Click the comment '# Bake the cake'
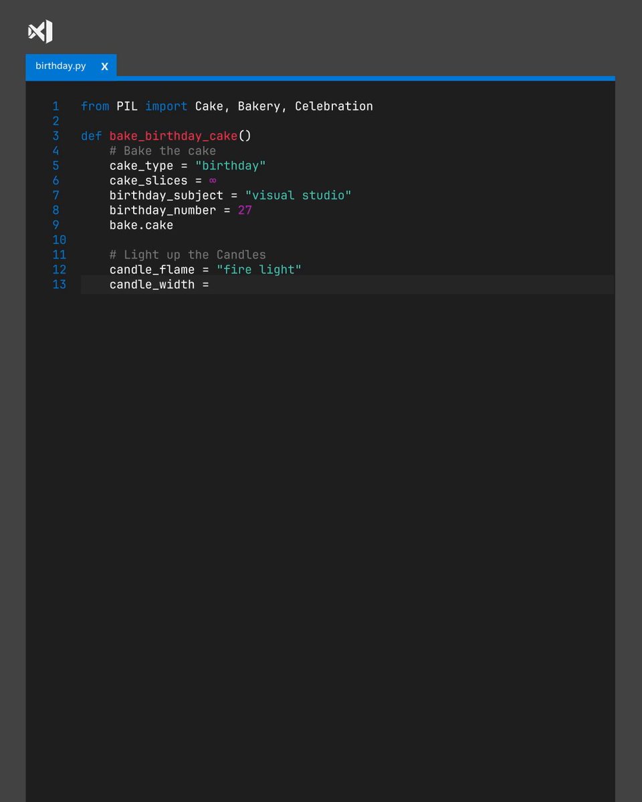 click(x=163, y=151)
